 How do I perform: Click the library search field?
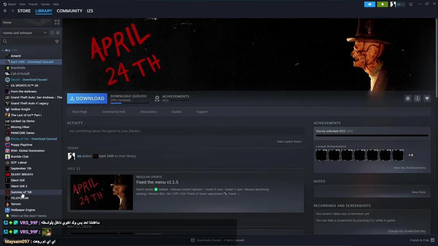click(30, 41)
